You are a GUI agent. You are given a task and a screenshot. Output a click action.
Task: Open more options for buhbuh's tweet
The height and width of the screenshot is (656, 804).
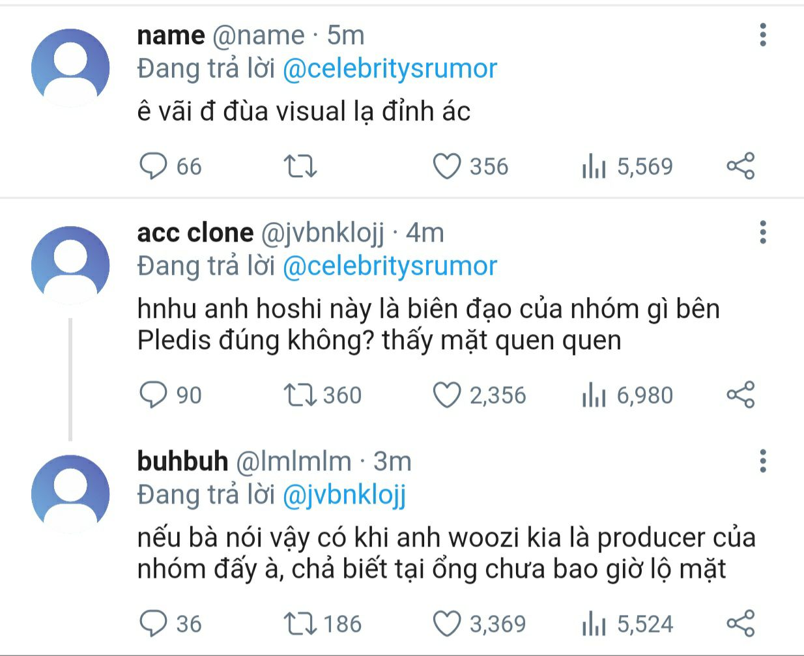point(762,461)
